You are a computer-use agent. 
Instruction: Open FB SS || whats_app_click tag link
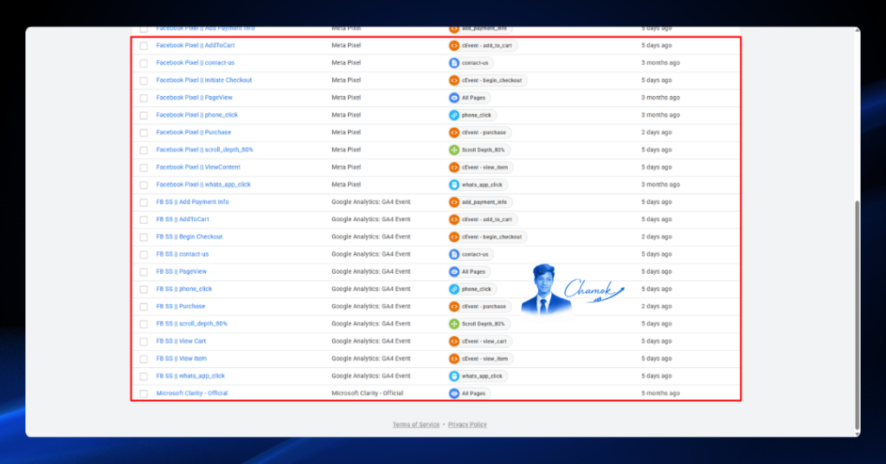point(190,376)
